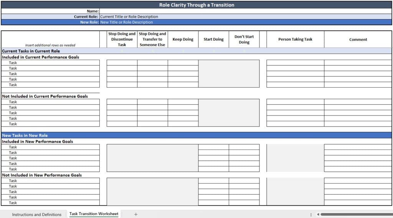The width and height of the screenshot is (393, 218).
Task: Click the New Tasks in New Role banner
Action: (x=25, y=135)
